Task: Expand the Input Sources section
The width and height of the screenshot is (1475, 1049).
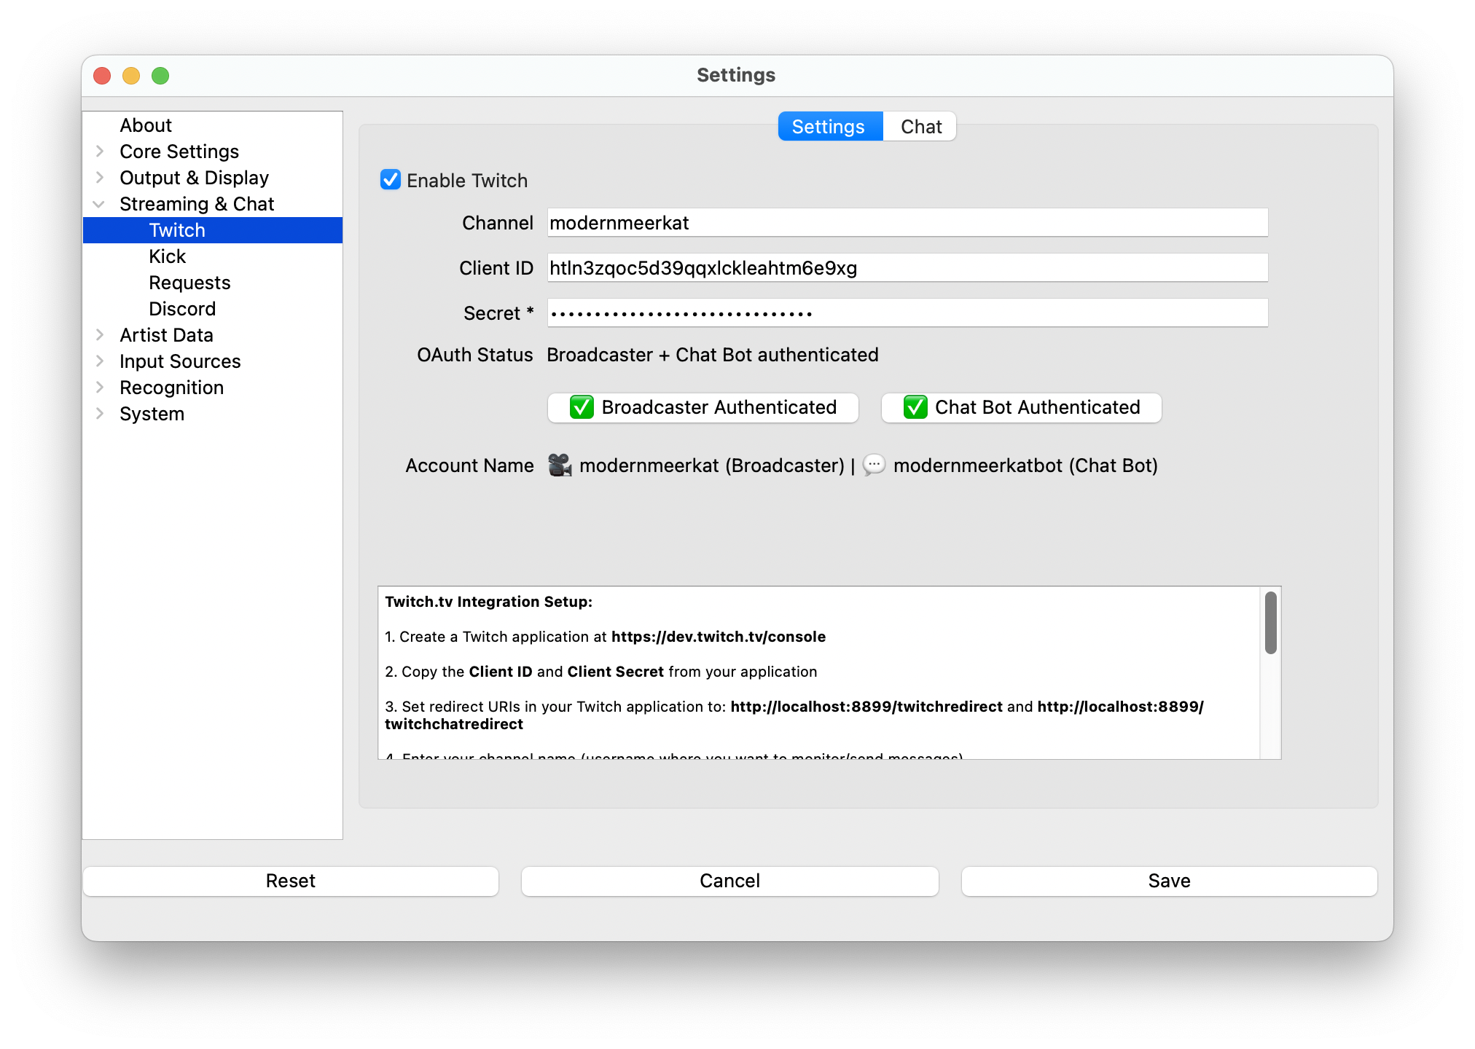Action: [100, 361]
